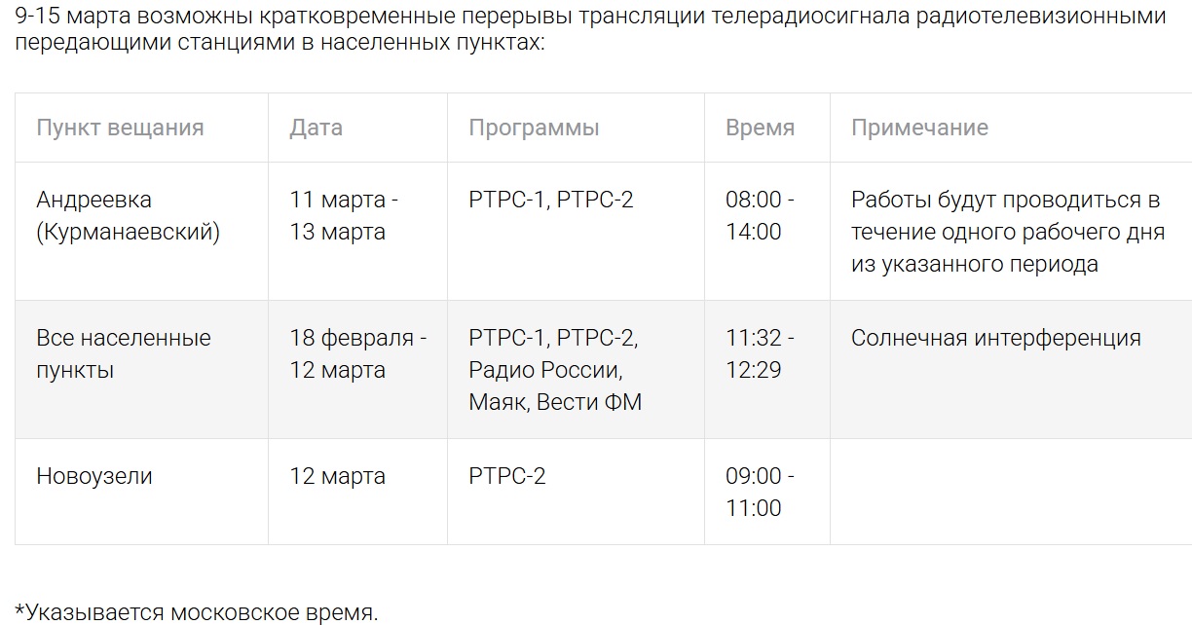This screenshot has height=625, width=1192.
Task: Click the '12 марта' date cell for Новоузели
Action: [337, 476]
